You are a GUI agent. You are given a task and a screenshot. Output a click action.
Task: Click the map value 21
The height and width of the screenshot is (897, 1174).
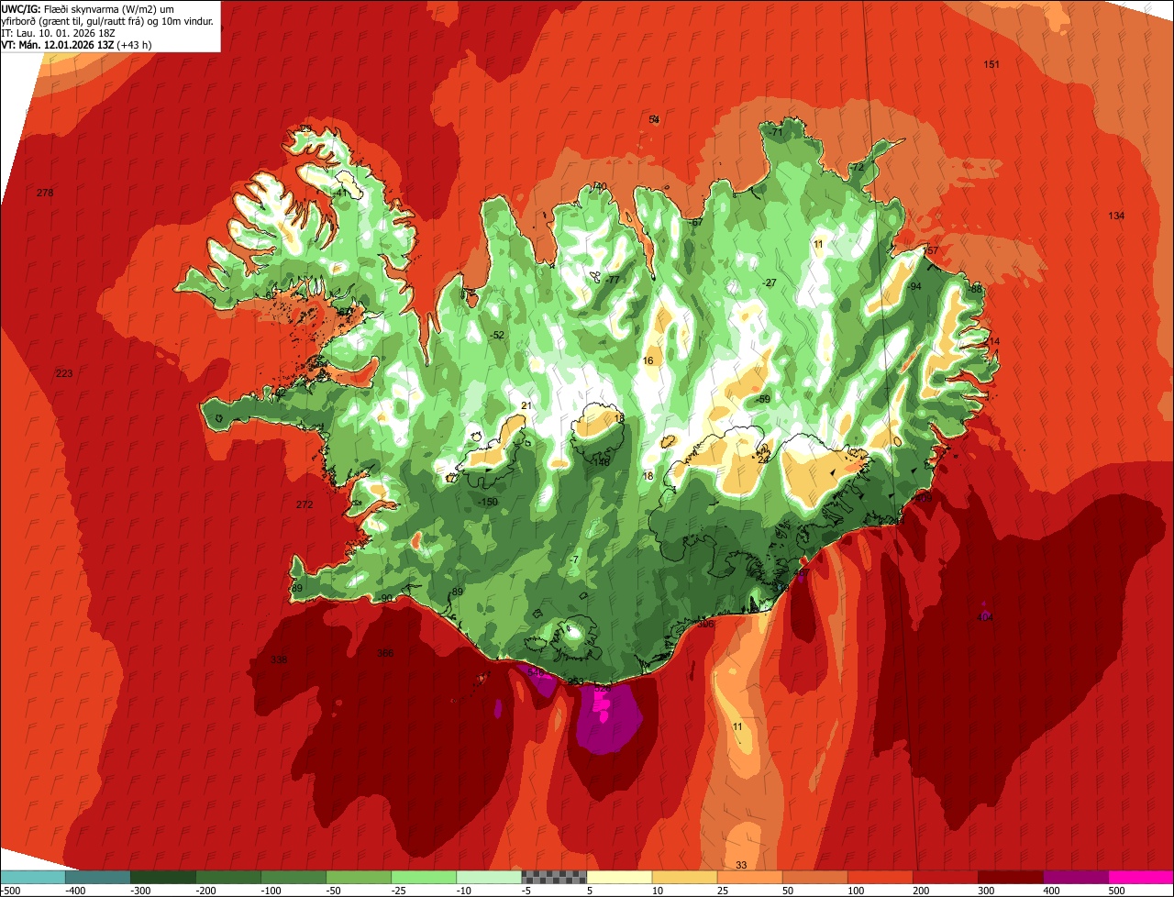(526, 405)
